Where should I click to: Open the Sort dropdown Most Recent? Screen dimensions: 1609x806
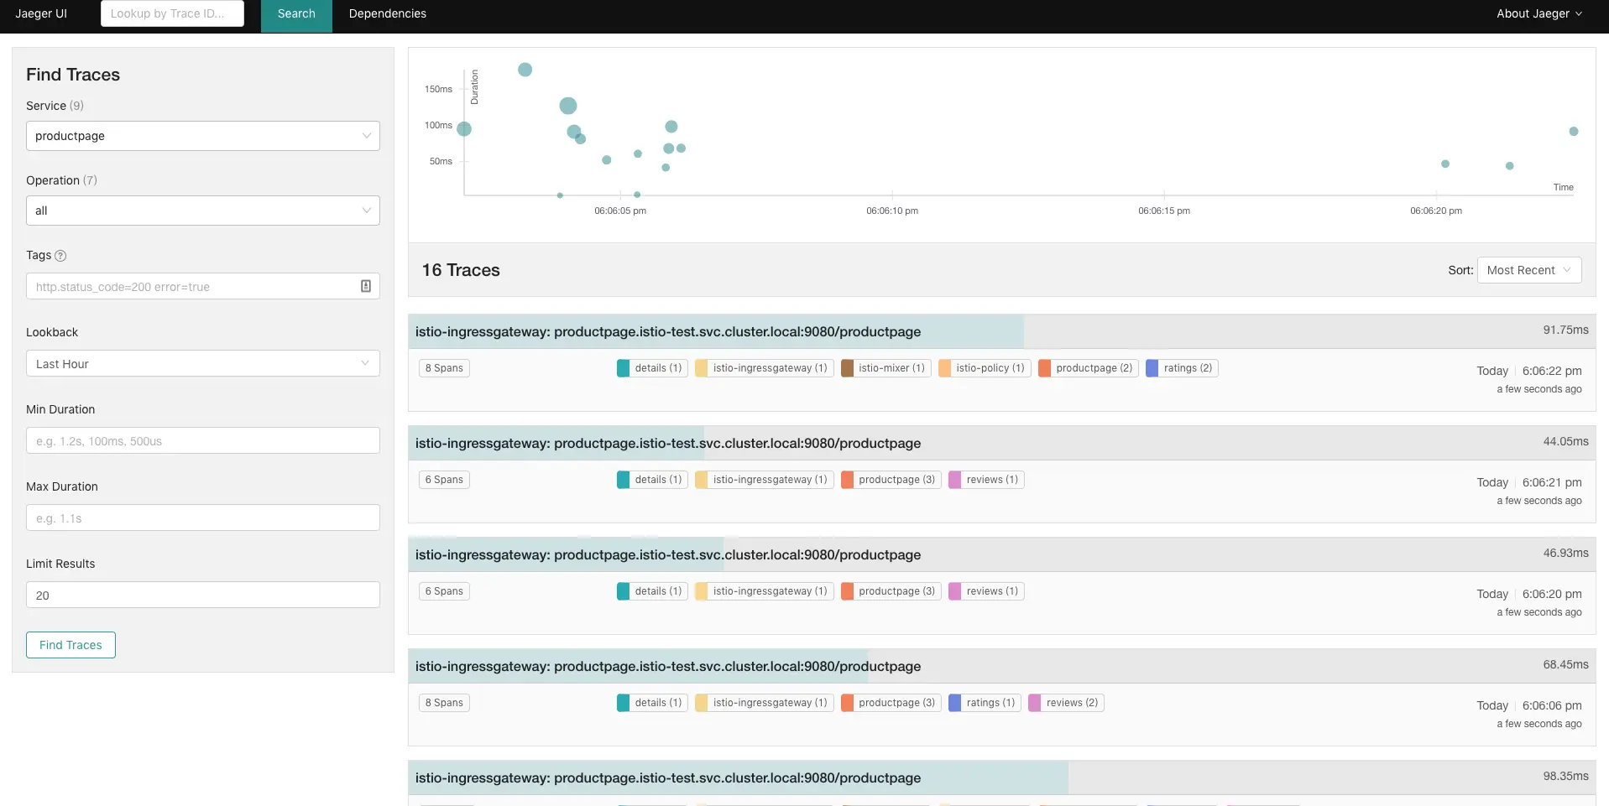(x=1529, y=270)
